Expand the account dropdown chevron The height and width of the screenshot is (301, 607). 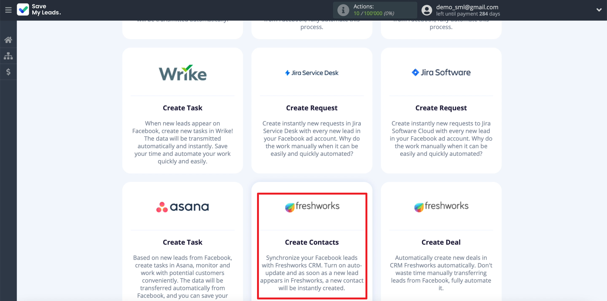pos(599,10)
